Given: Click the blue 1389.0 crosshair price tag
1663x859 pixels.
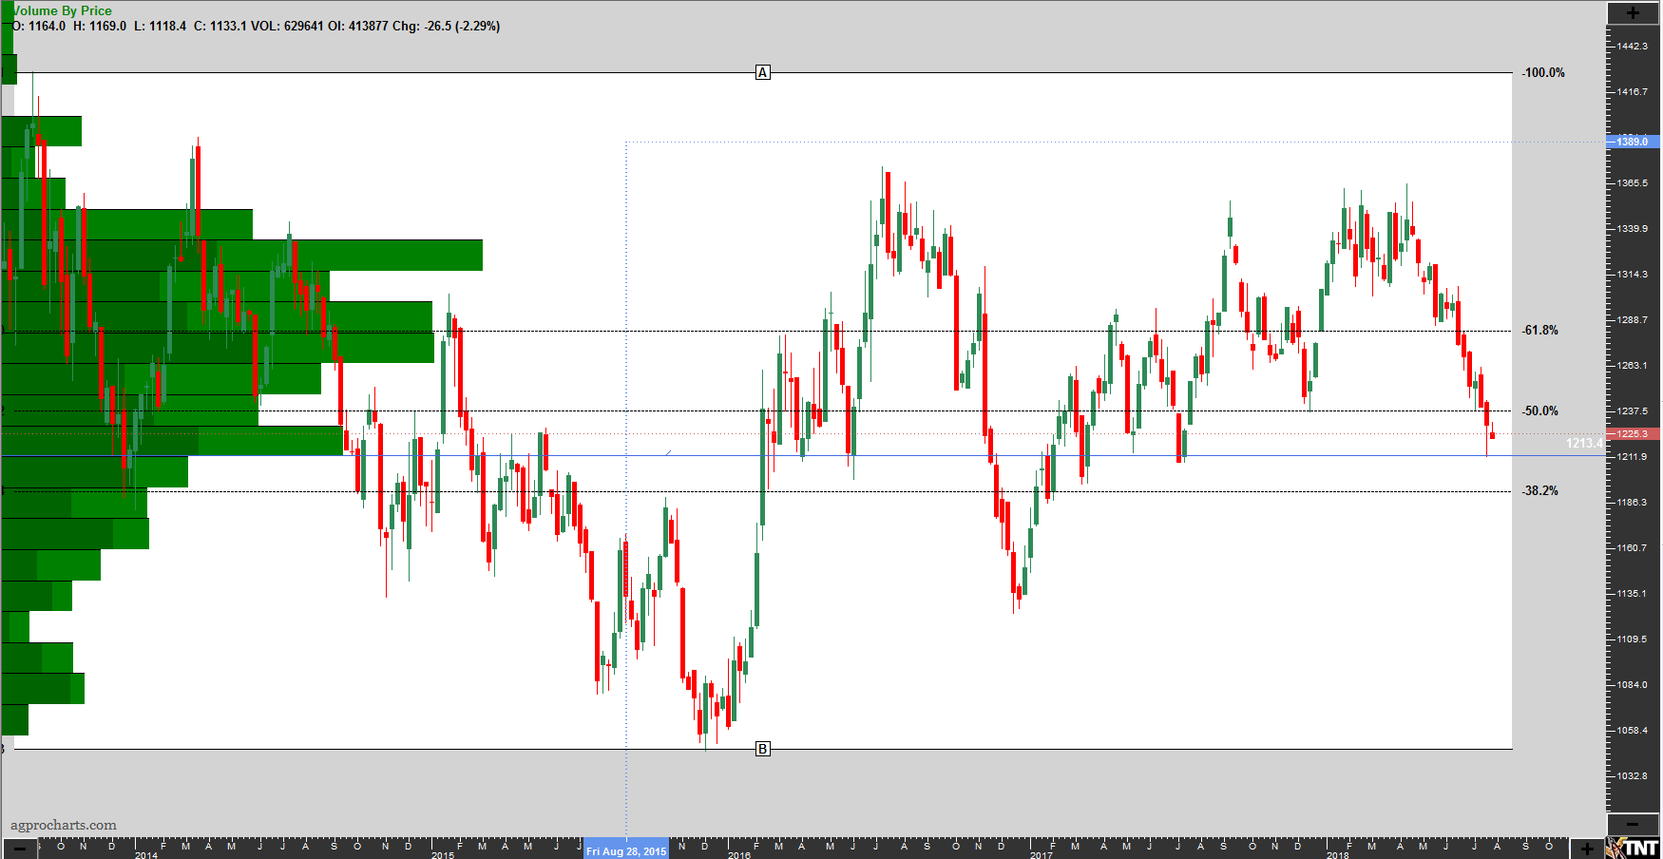Looking at the screenshot, I should pos(1633,142).
